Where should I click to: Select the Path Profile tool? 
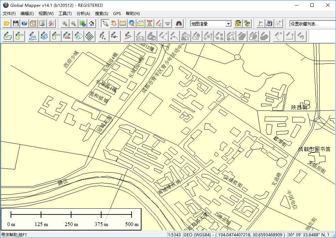140,23
